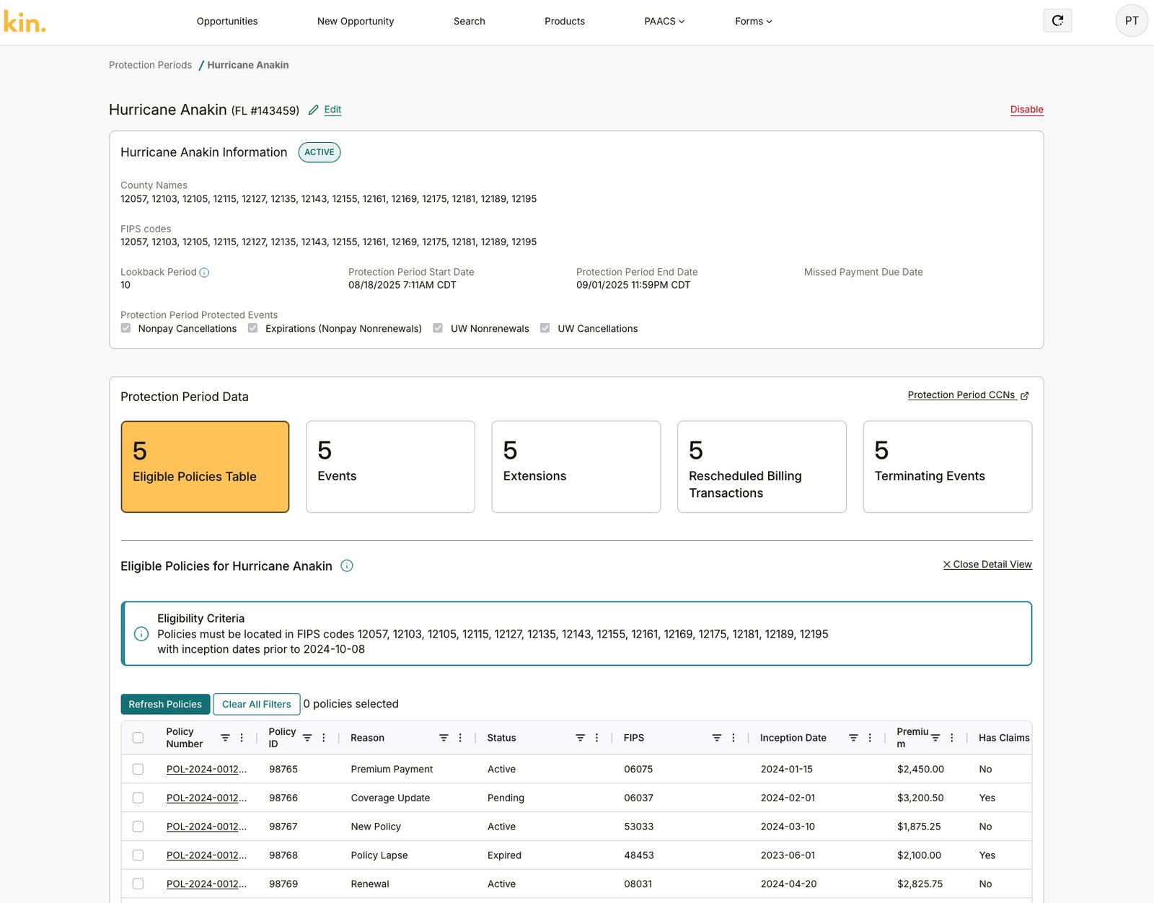Click the kin logo
Viewport: 1154px width, 903px height.
pos(25,22)
